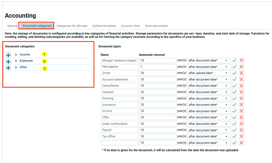The height and width of the screenshot is (163, 272).
Task: Confirm the Invoice row with green checkmark
Action: [234, 111]
